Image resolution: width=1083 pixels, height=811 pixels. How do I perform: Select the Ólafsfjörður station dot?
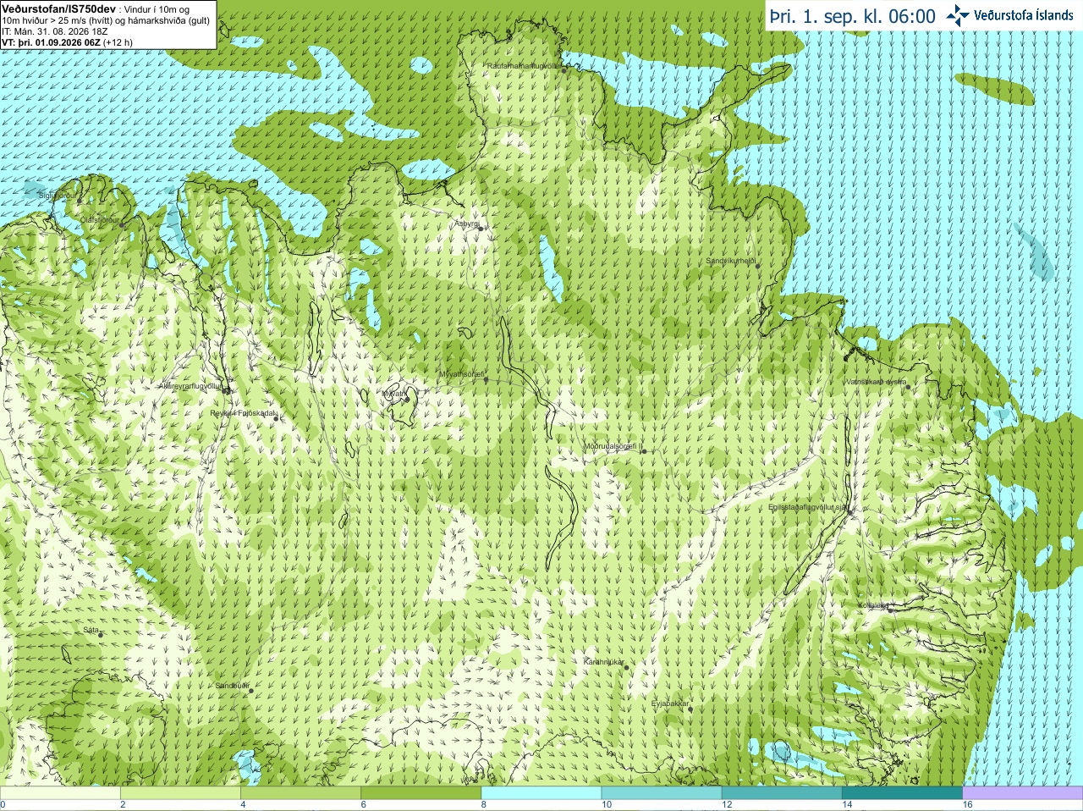click(x=122, y=225)
